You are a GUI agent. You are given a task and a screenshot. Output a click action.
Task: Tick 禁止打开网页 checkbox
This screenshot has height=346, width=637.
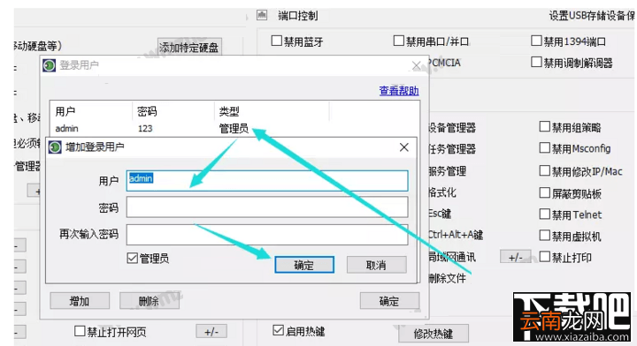click(x=80, y=331)
